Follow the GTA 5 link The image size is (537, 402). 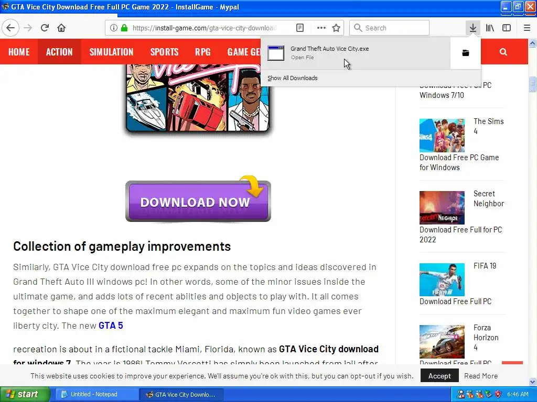[x=111, y=326]
